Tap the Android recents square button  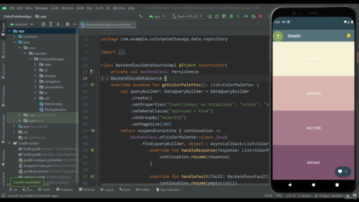coord(337,185)
